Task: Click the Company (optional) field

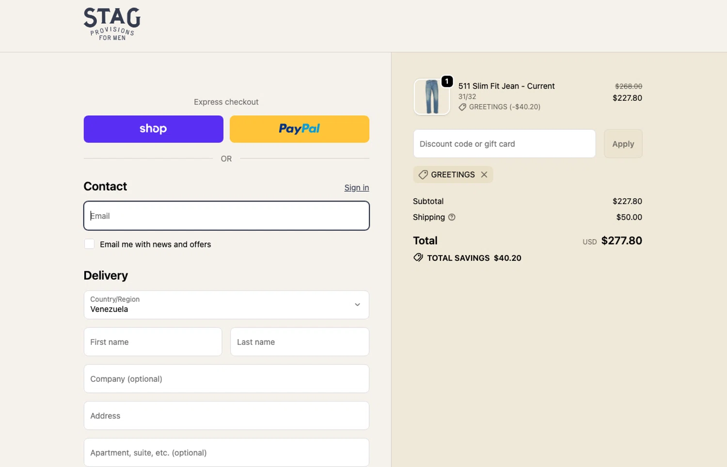Action: click(226, 378)
